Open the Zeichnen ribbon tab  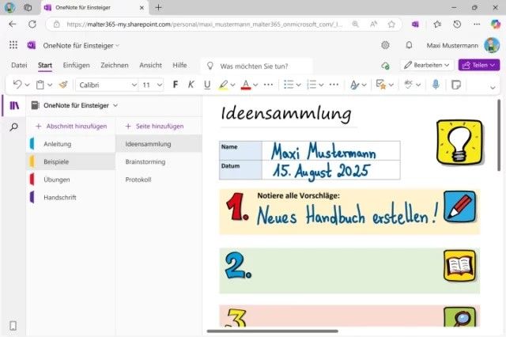pos(115,65)
